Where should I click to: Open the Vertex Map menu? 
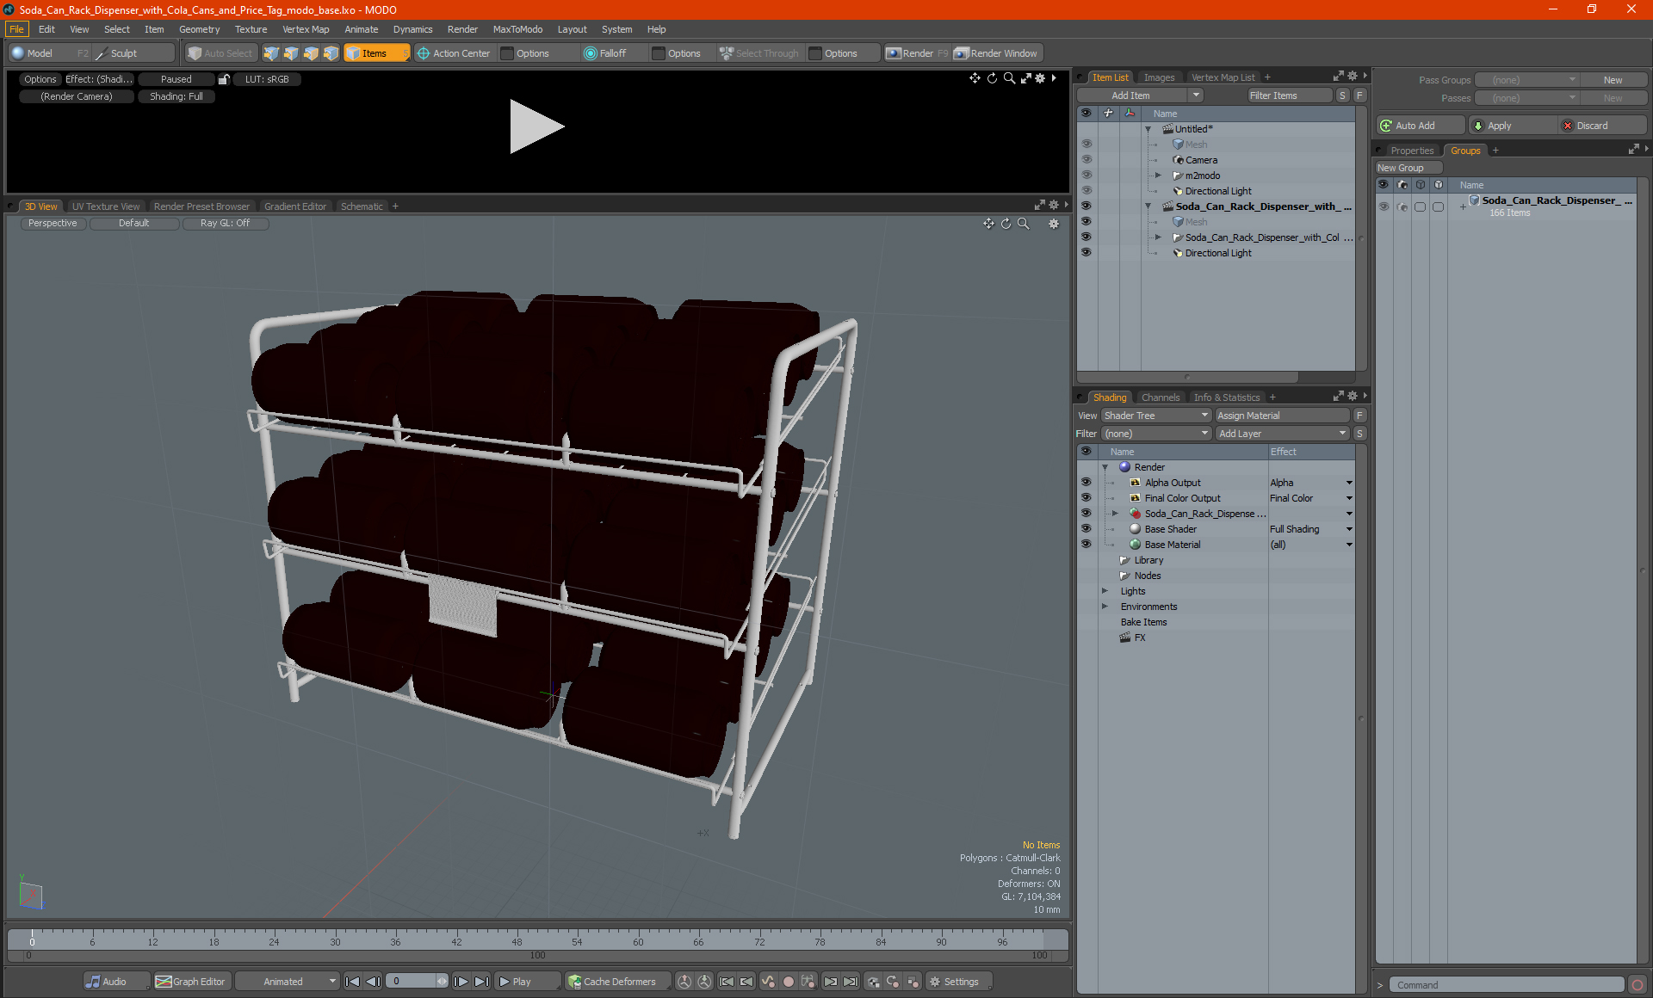306,29
